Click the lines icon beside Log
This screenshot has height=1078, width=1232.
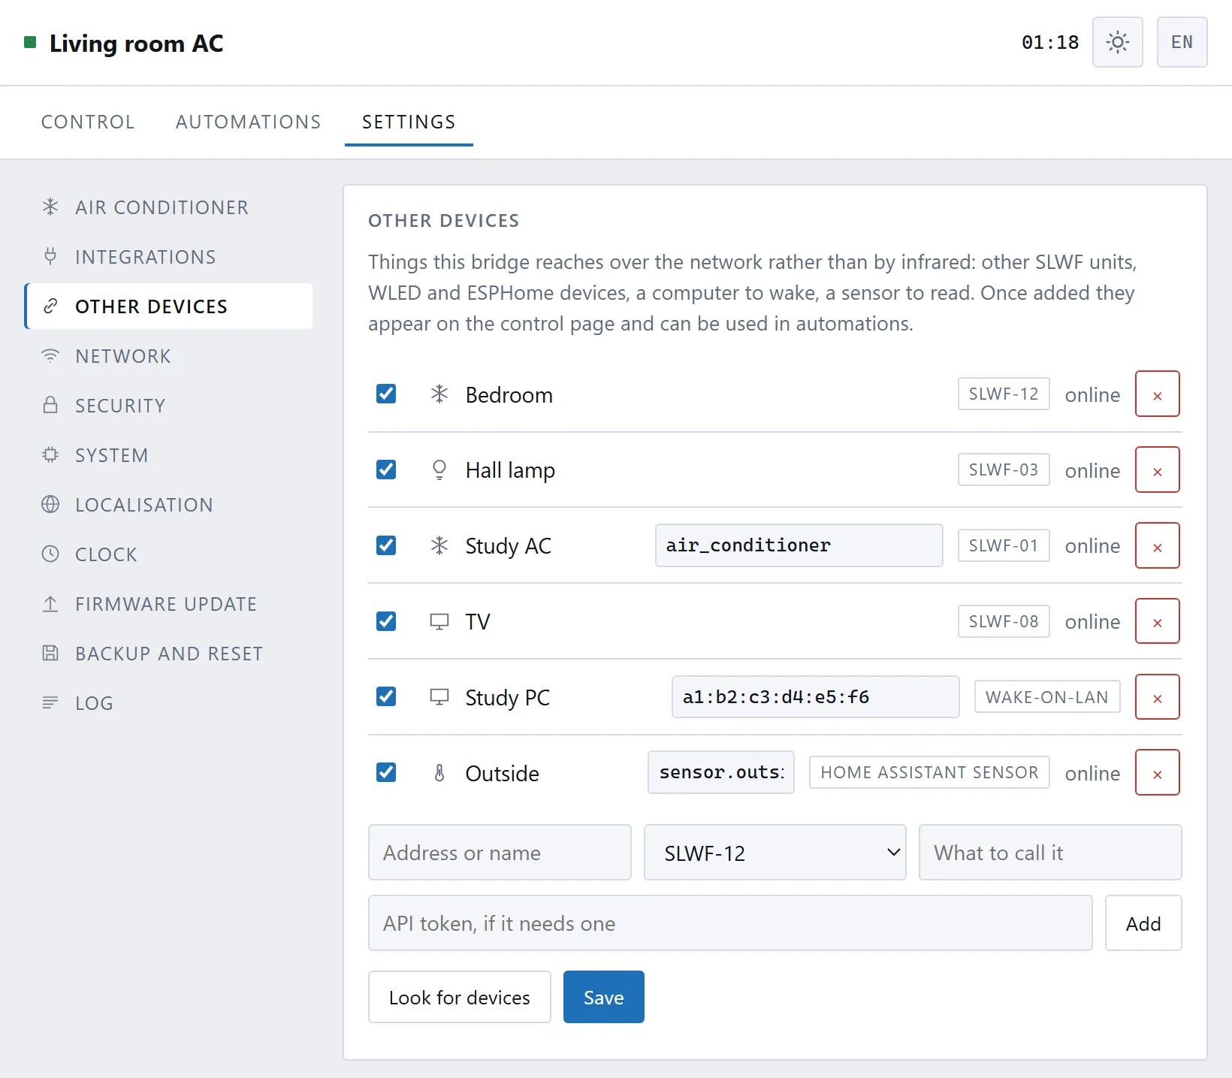pyautogui.click(x=50, y=702)
